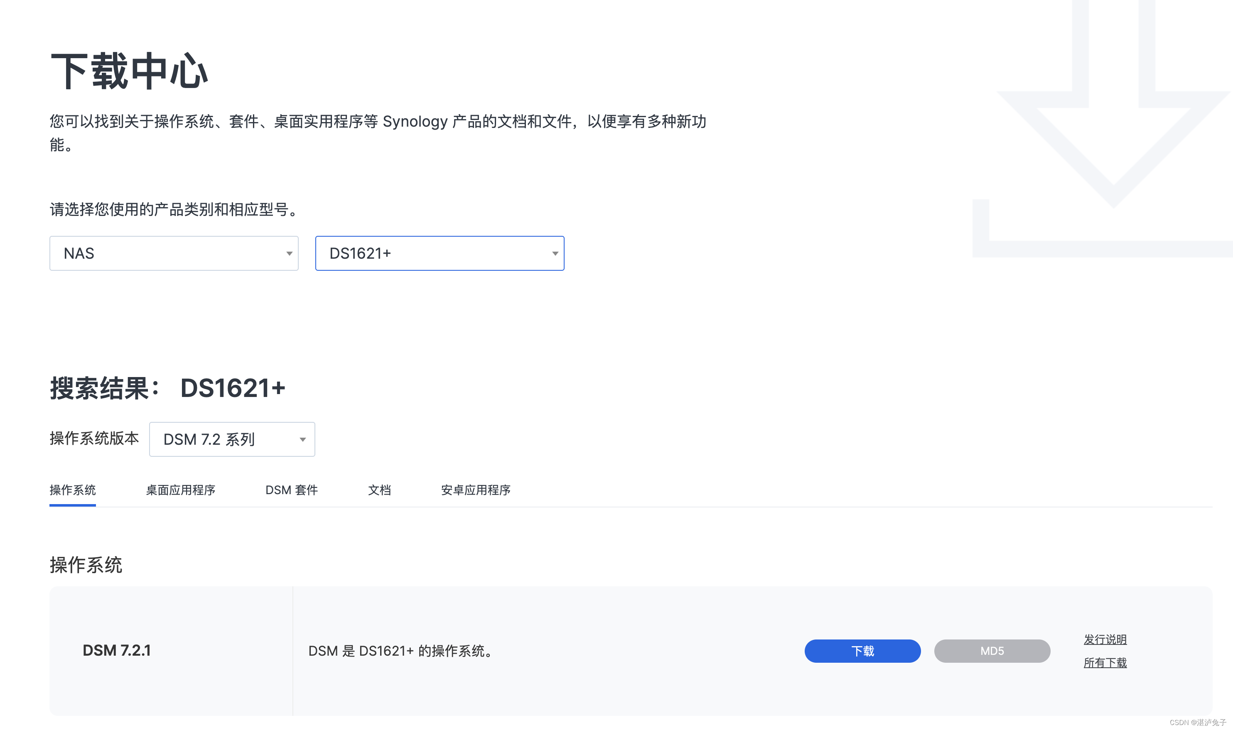Viewport: 1233px width, 730px height.
Task: Click the 下载中心 page title
Action: [129, 72]
